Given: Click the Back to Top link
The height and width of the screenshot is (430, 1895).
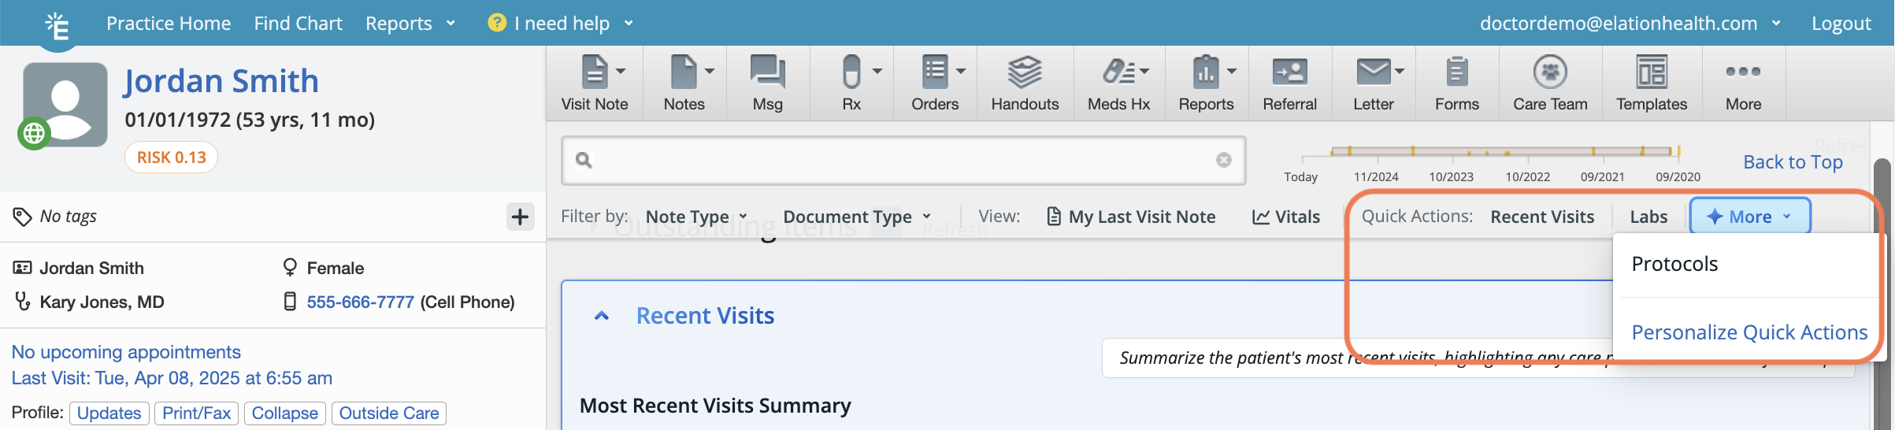Looking at the screenshot, I should (1793, 162).
